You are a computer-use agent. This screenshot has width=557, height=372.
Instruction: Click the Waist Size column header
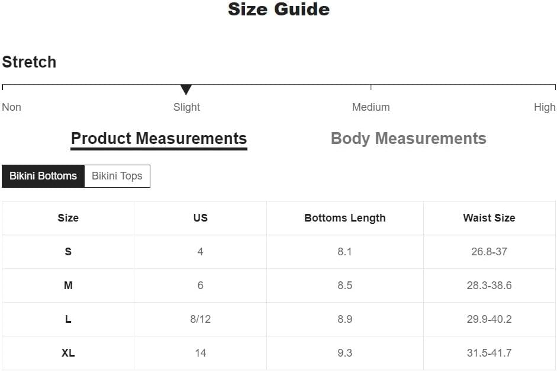[x=489, y=217]
